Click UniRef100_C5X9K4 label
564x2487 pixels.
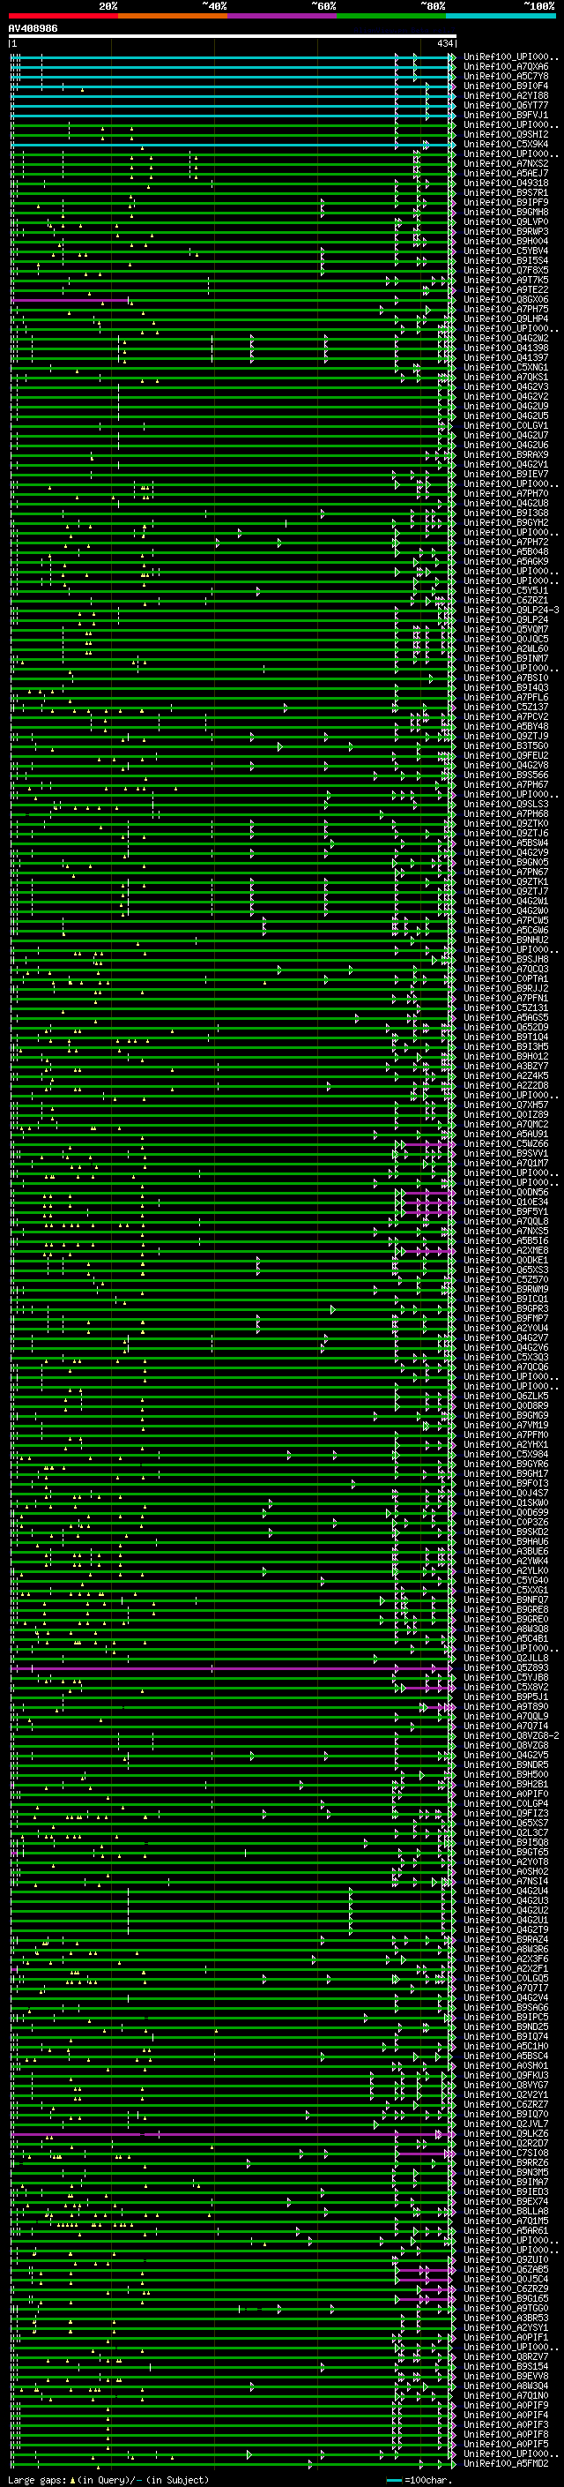pyautogui.click(x=506, y=145)
